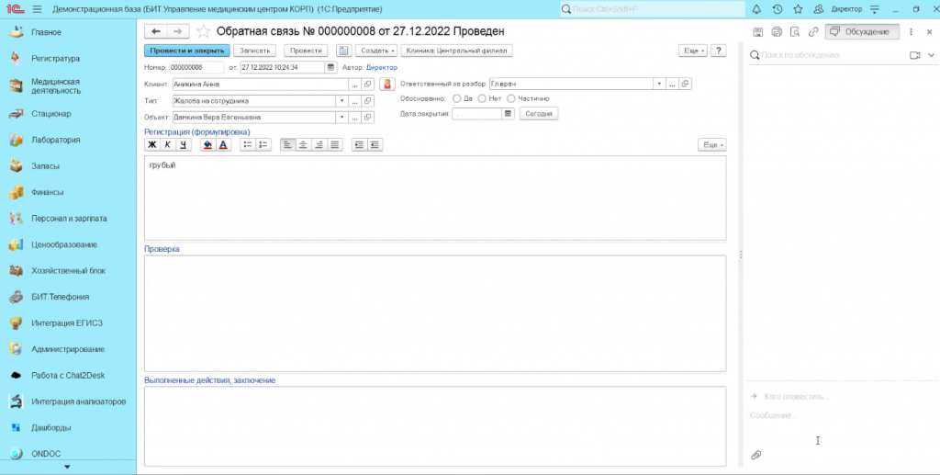Open the history clock icon
This screenshot has width=940, height=475.
coord(778,9)
